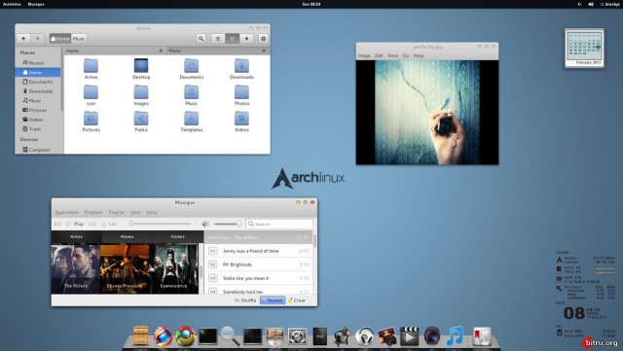Skip to previous track in Musique

coord(58,224)
